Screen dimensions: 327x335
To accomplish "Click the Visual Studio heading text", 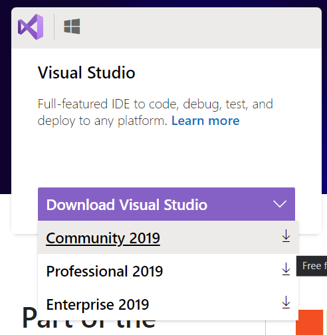I will tap(86, 72).
